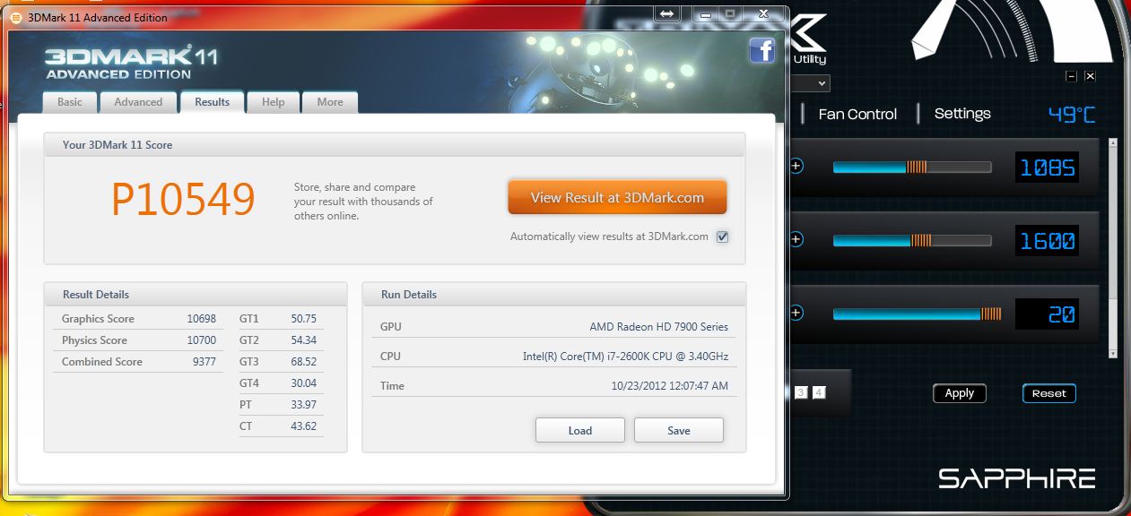Screen dimensions: 1131x516
Task: Click the Save button
Action: click(x=679, y=430)
